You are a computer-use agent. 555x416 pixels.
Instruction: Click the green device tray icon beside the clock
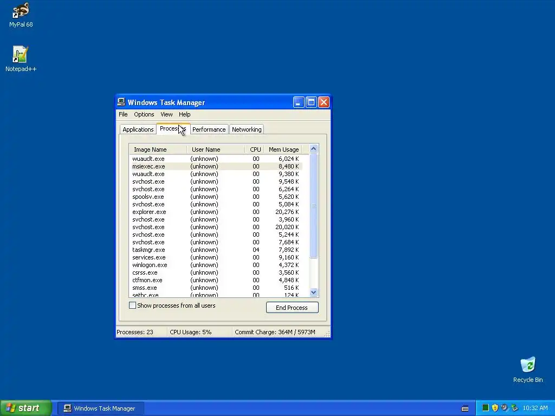click(515, 408)
